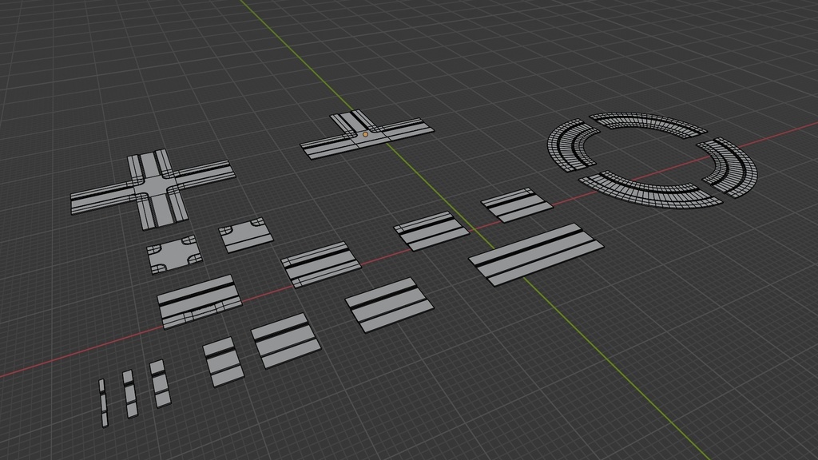Viewport: 818px width, 460px height.
Task: Select the top arc of curved road ring
Action: [648, 125]
